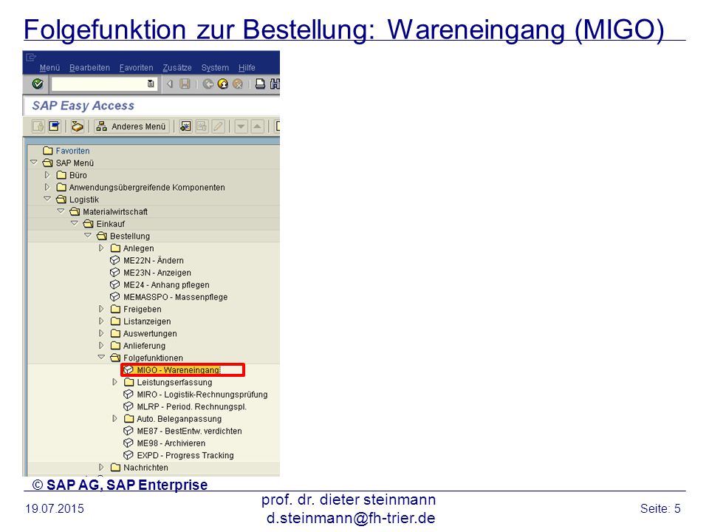Open the Hilfe menu

(x=247, y=68)
